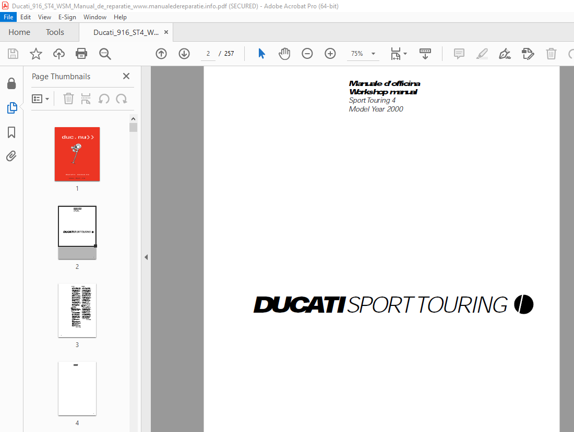Zoom out with minus button

click(x=307, y=54)
